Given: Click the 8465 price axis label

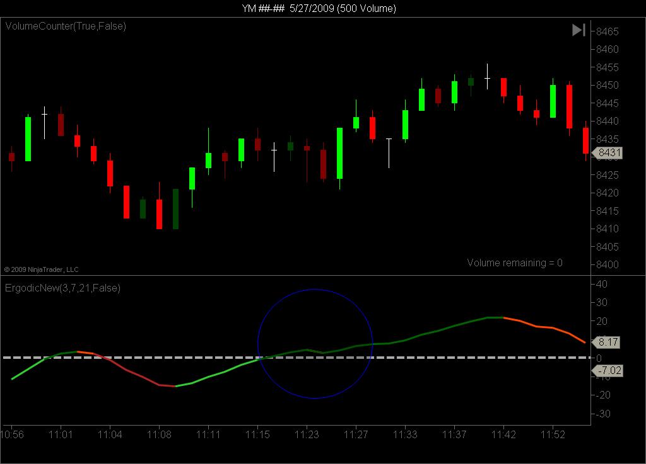Looking at the screenshot, I should click(x=608, y=31).
